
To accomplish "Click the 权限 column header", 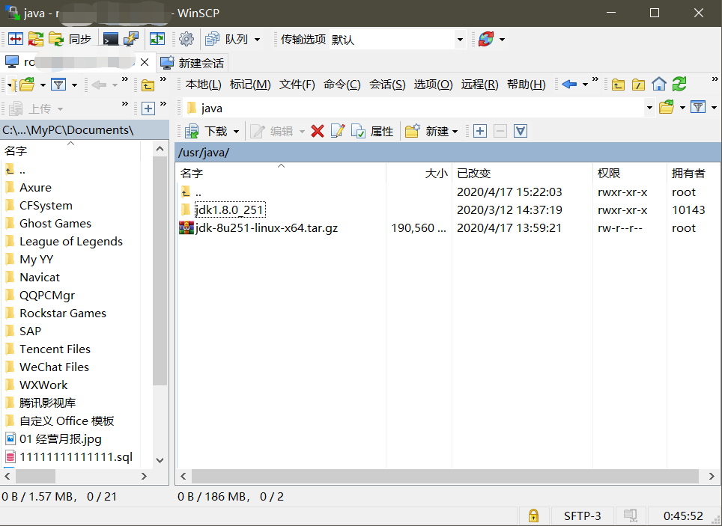I will pyautogui.click(x=629, y=173).
